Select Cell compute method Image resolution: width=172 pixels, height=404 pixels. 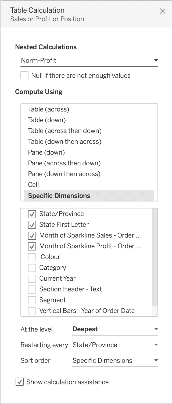(33, 184)
